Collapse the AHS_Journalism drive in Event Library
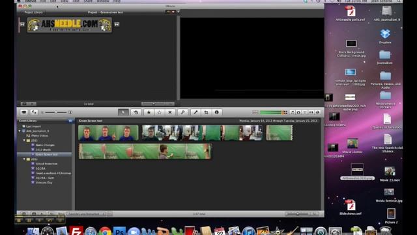Viewport: 417px width, 235px height. [20, 131]
